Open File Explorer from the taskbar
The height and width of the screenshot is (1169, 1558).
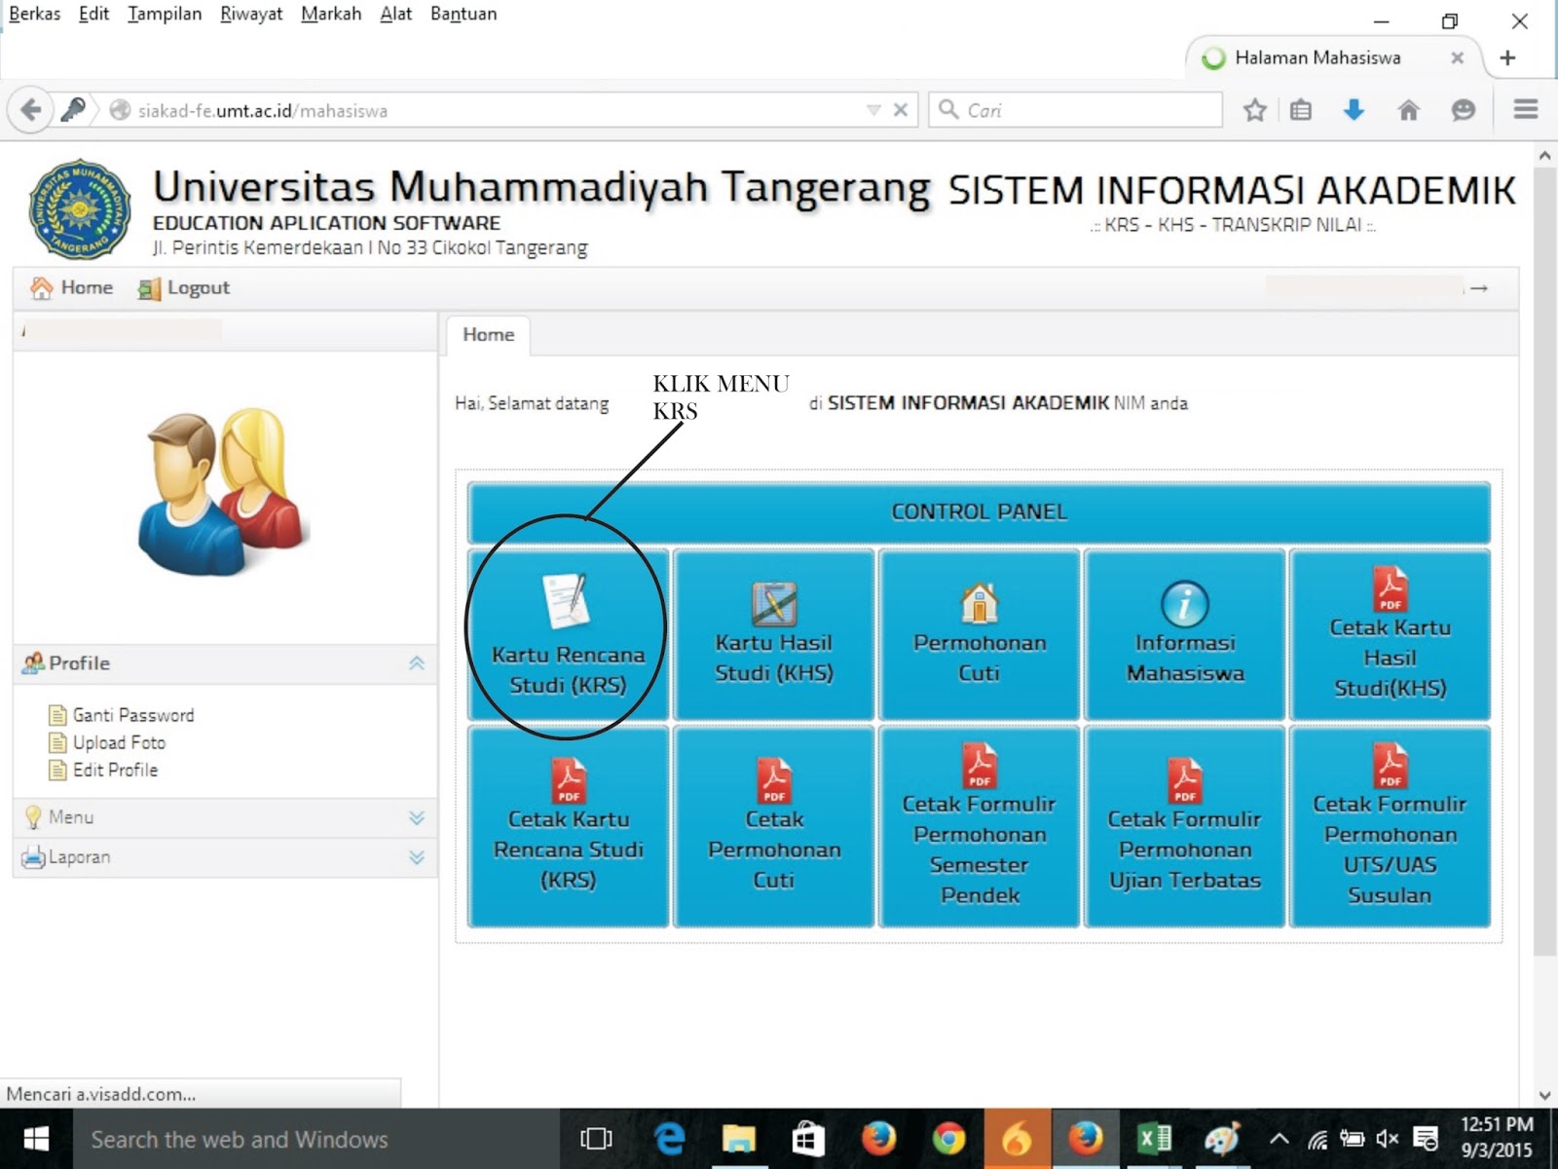click(x=738, y=1139)
